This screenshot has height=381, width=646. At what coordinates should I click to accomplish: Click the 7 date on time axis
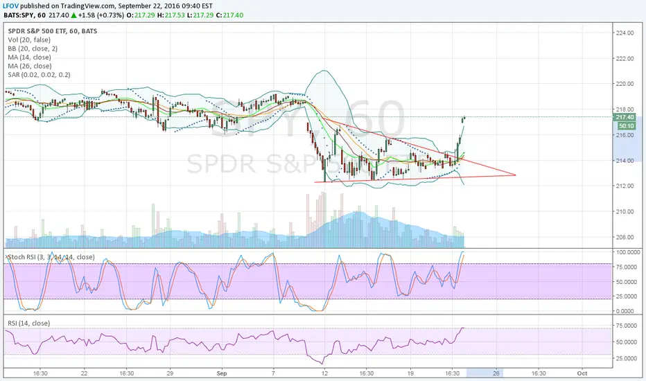tap(273, 373)
